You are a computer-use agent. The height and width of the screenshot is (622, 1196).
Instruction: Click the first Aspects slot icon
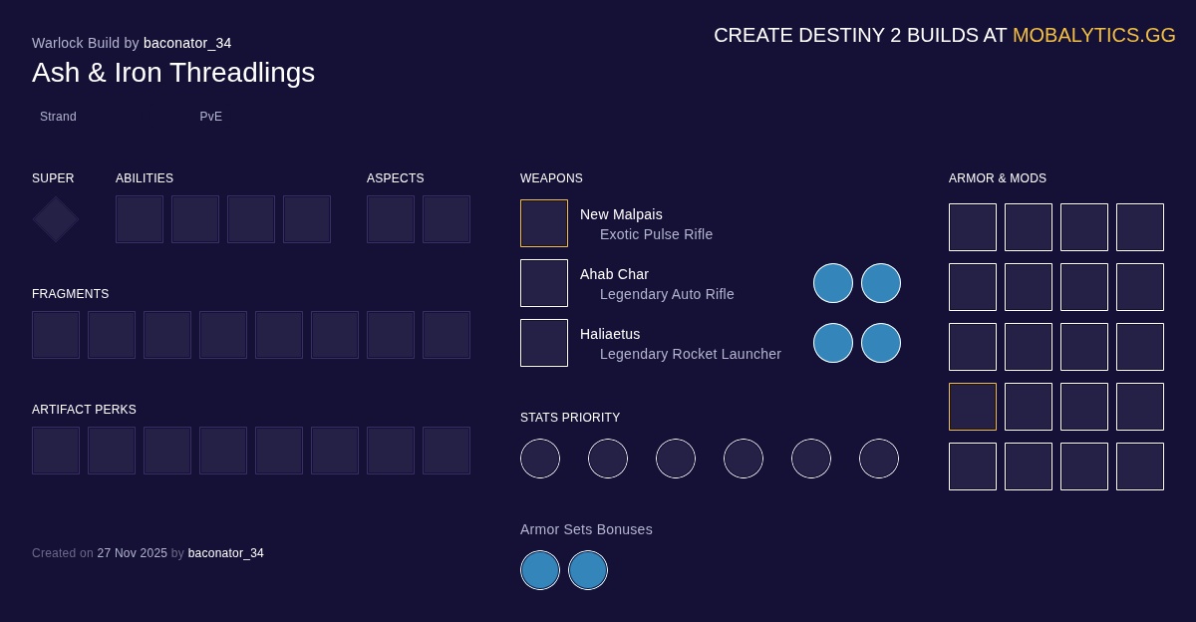391,219
